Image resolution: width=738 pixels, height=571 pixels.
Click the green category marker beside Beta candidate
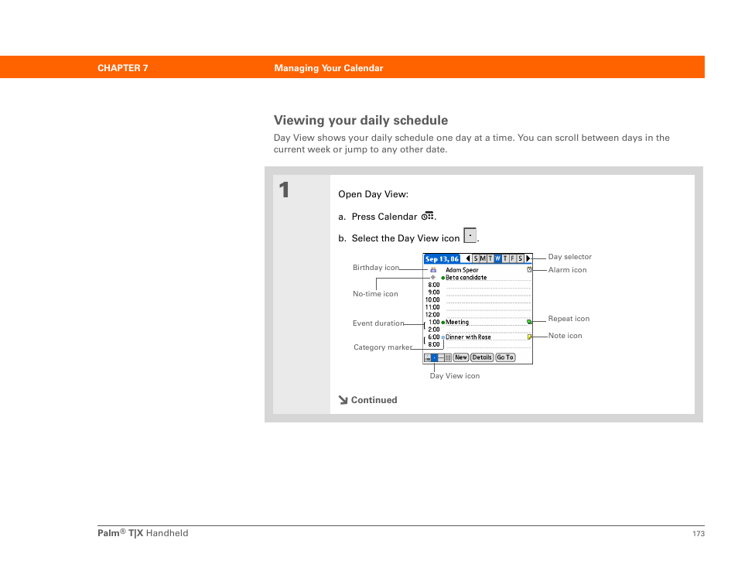click(443, 278)
